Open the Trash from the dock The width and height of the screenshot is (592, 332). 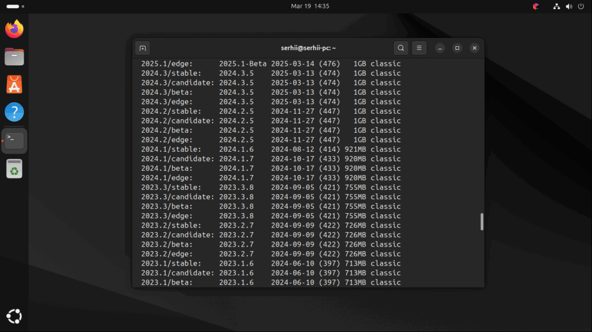(14, 169)
